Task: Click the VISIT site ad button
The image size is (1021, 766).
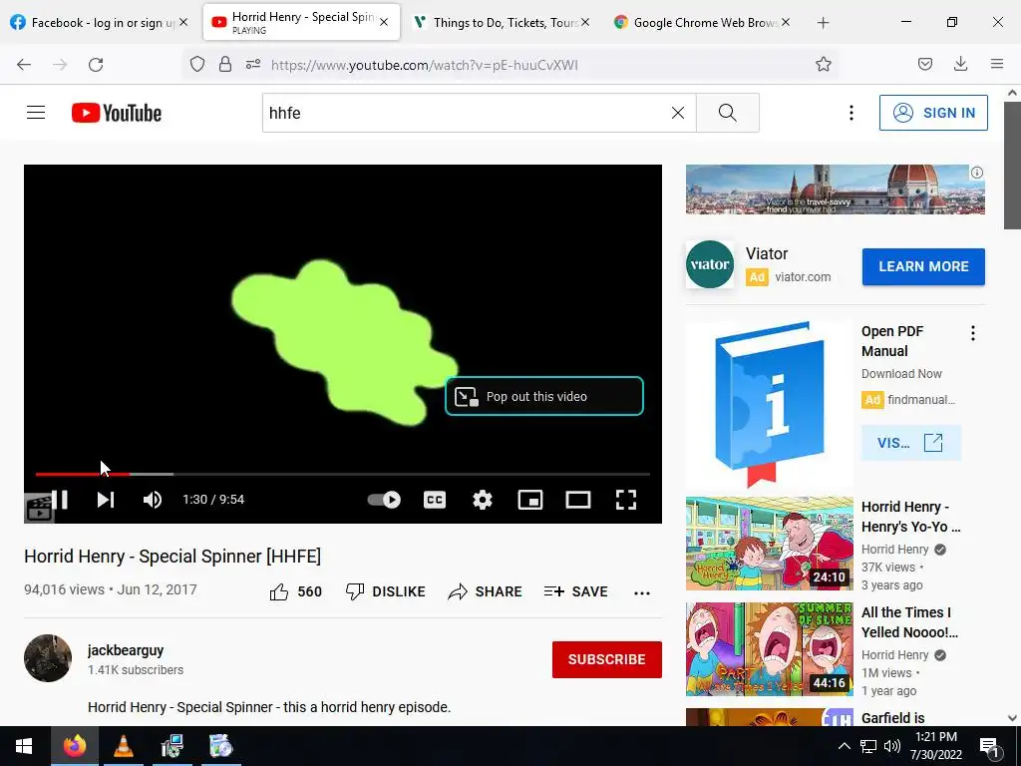Action: coord(910,443)
